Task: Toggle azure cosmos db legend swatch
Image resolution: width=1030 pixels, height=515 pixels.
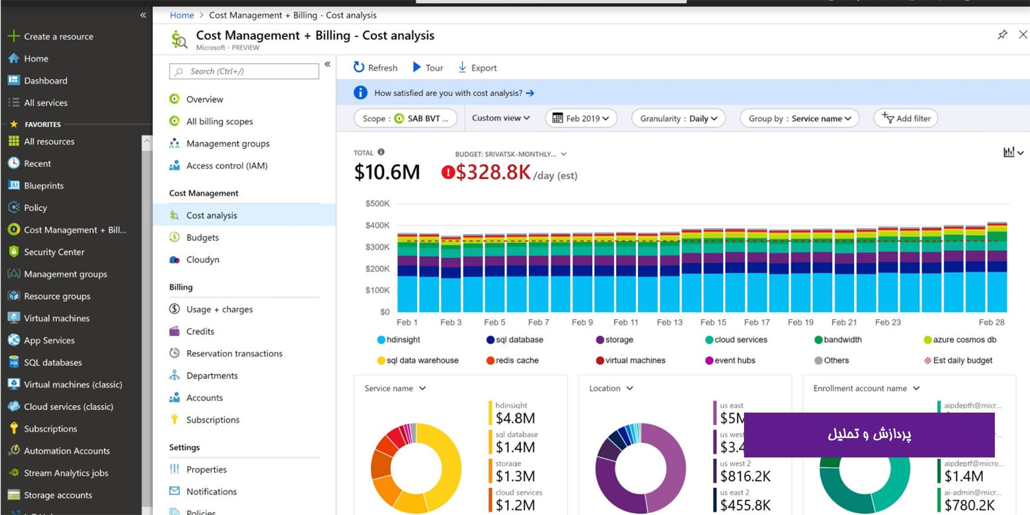Action: tap(928, 340)
